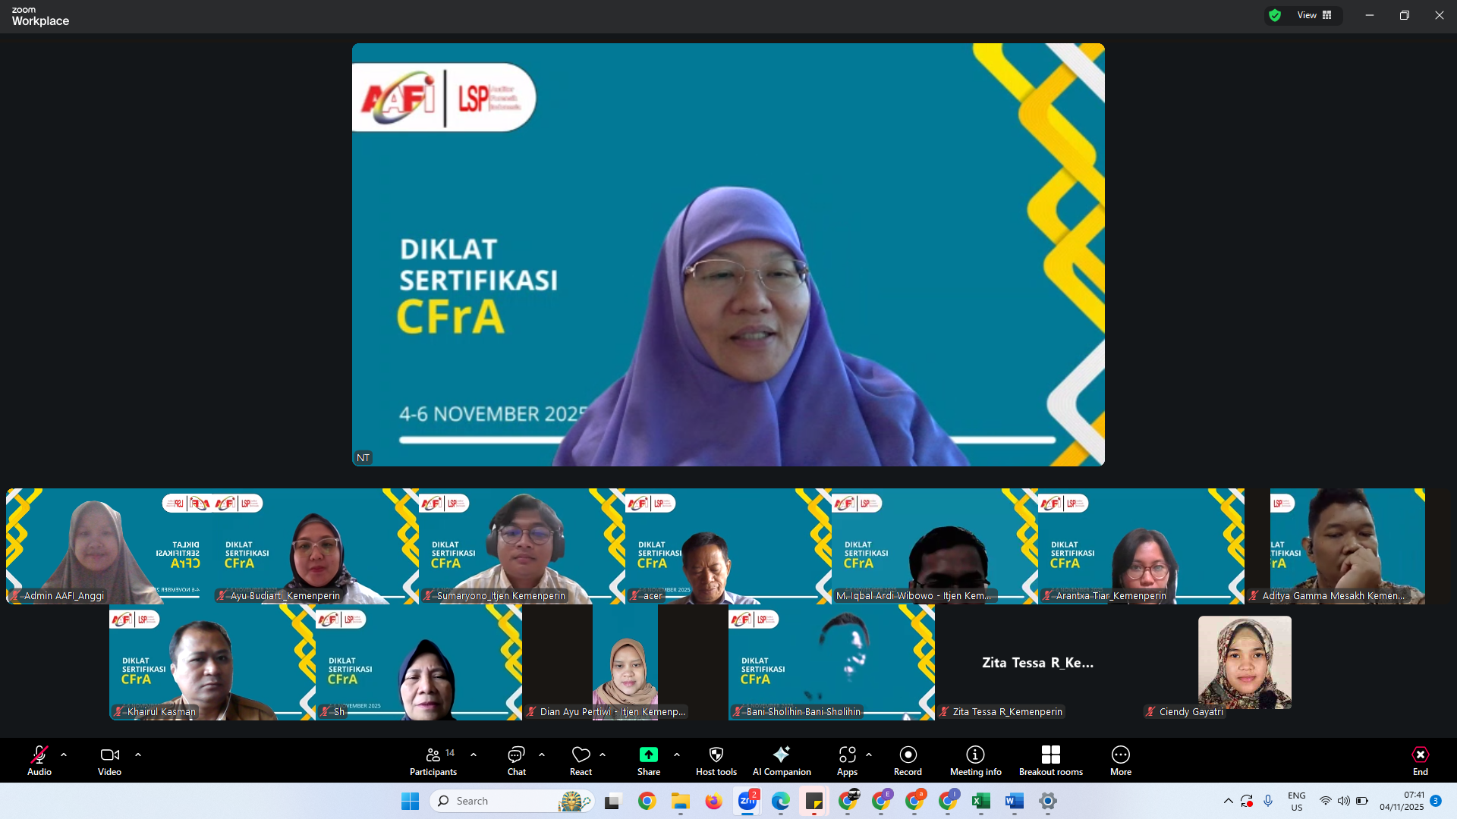
Task: Open Meeting info
Action: [x=975, y=761]
